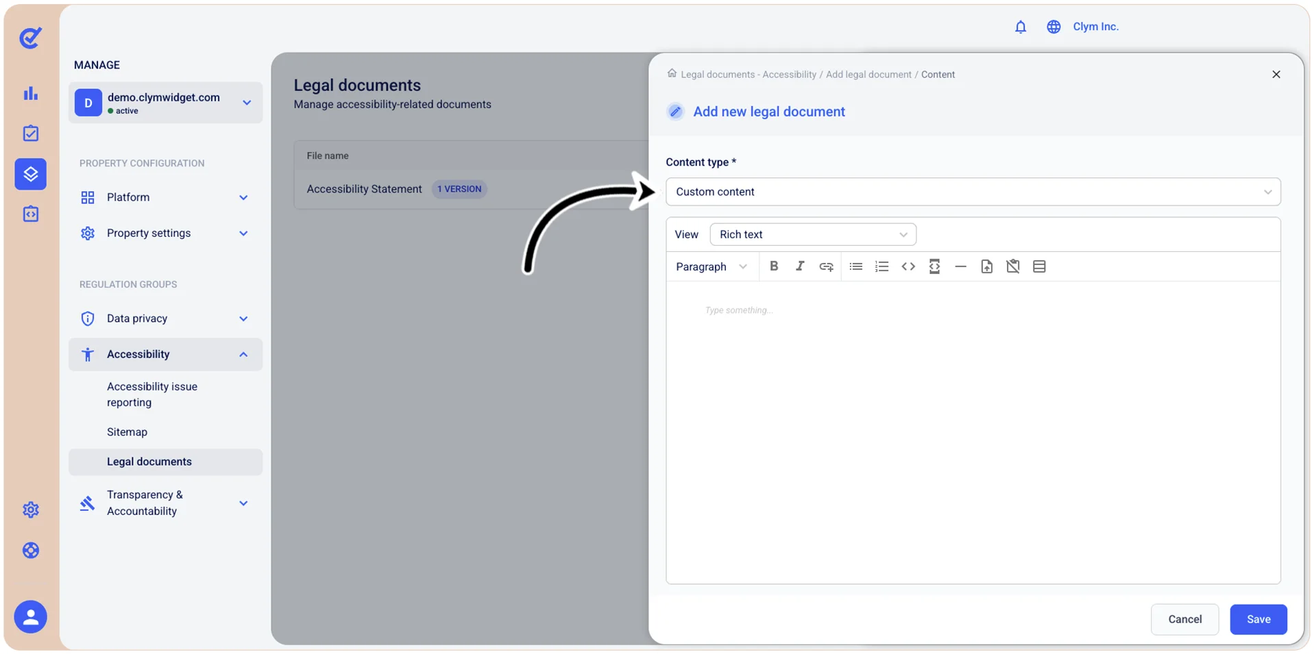Screen dimensions: 1314x654
Task: Click the file upload icon in toolbar
Action: click(987, 266)
